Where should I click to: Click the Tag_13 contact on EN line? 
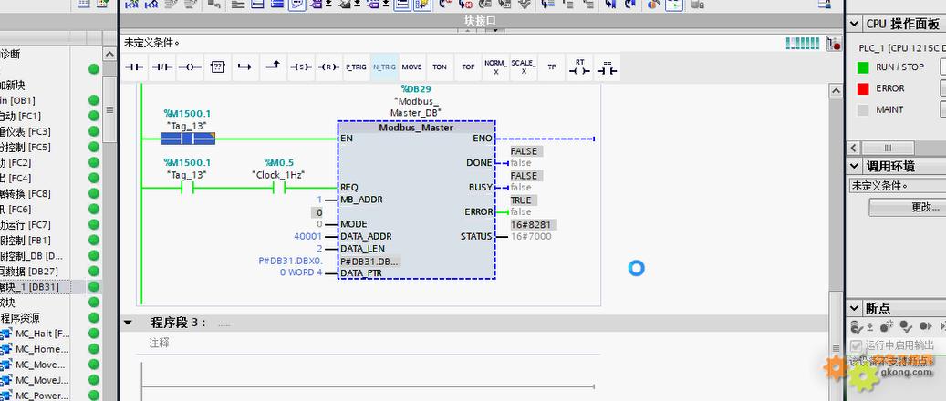coord(187,139)
